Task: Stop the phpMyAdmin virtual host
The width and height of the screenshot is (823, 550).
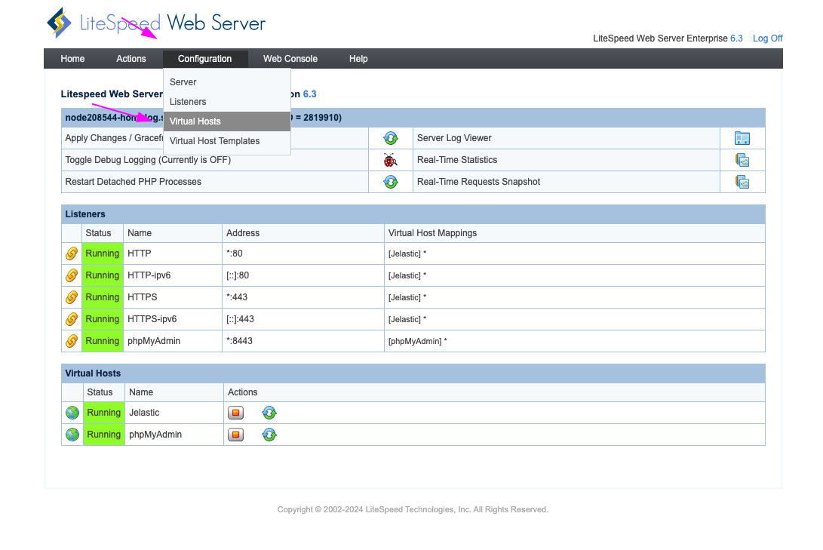Action: [236, 435]
